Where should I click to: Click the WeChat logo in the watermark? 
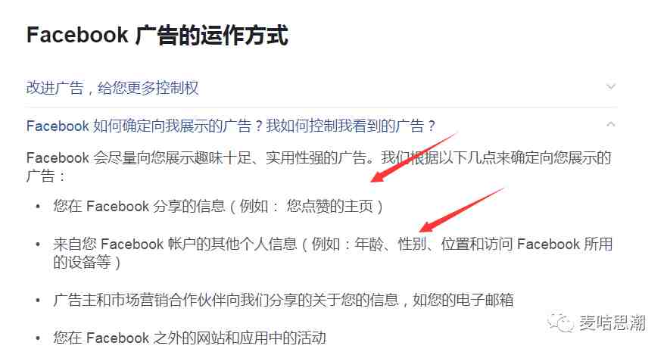[560, 323]
